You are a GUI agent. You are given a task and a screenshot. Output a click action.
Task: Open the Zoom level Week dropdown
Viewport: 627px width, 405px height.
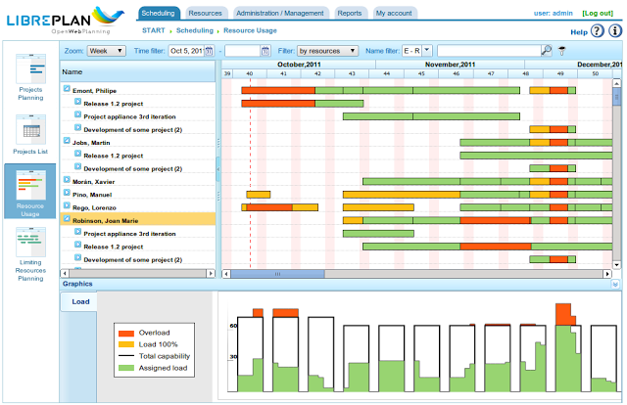pyautogui.click(x=106, y=50)
